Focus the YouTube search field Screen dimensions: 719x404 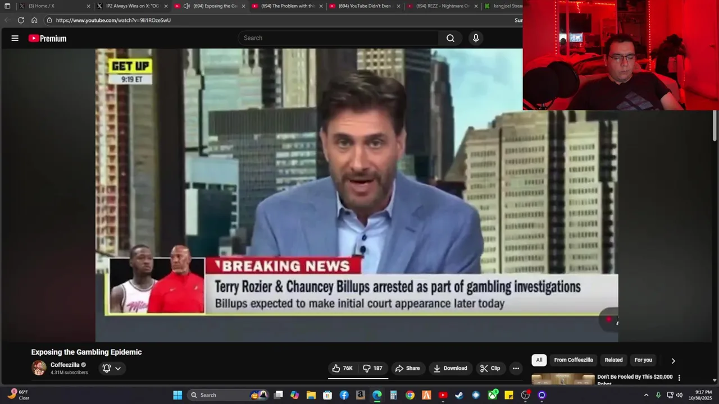[339, 38]
